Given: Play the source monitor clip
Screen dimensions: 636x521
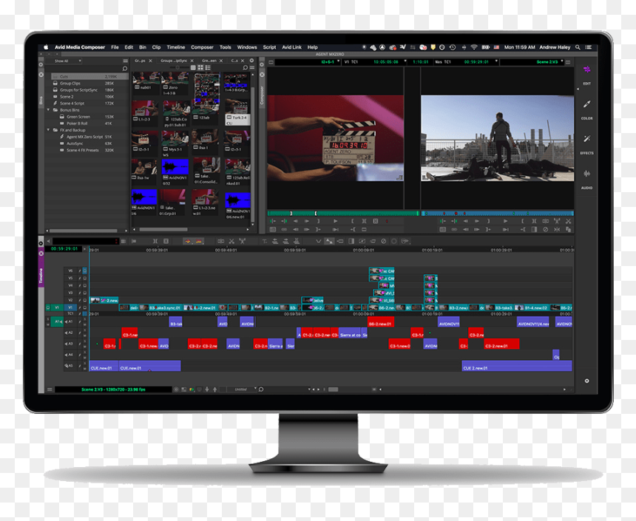Looking at the screenshot, I should pos(336,222).
